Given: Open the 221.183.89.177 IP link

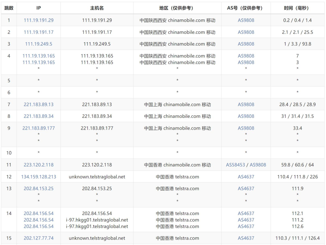Looking at the screenshot, I should pos(39,128).
